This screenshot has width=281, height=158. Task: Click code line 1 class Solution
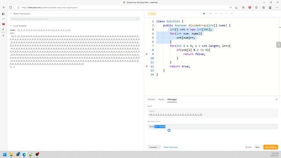169,22
